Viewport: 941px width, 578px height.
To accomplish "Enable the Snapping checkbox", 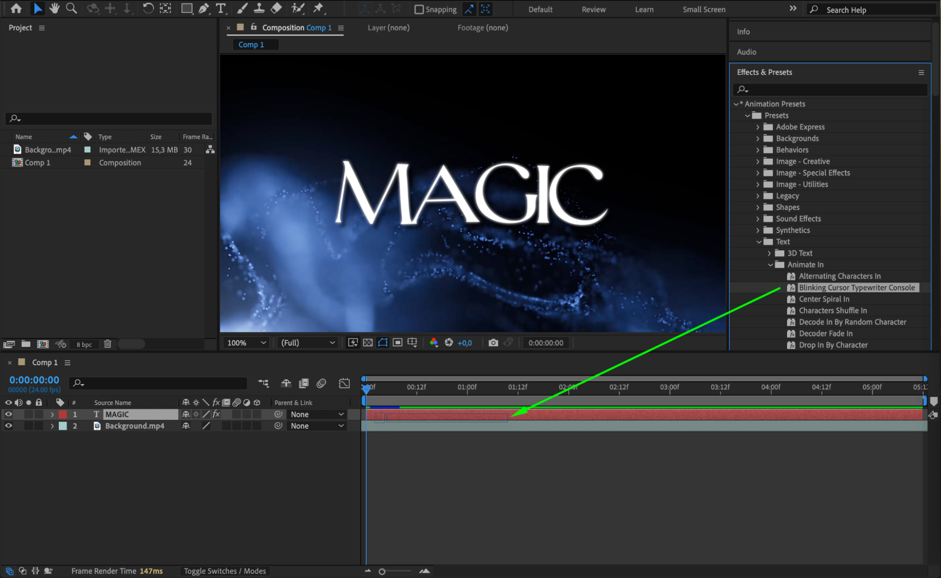I will [x=419, y=9].
